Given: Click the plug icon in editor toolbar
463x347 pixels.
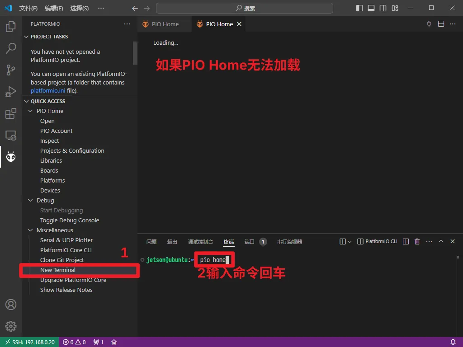Looking at the screenshot, I should (429, 24).
